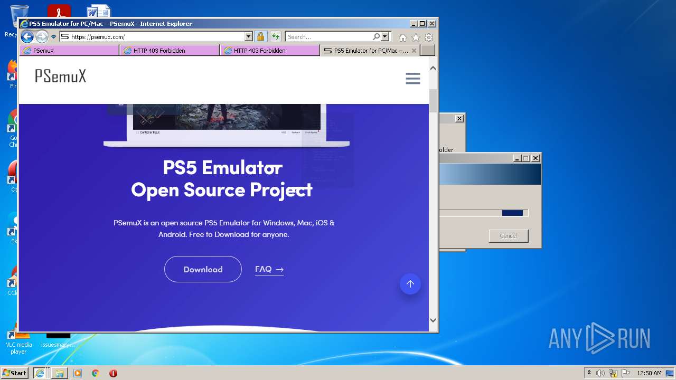Open the search provider dropdown
Screen dimensions: 676x380
(385, 37)
